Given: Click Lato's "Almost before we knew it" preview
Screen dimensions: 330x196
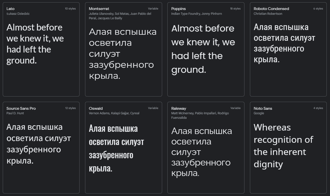Looking at the screenshot, I should pos(35,44).
